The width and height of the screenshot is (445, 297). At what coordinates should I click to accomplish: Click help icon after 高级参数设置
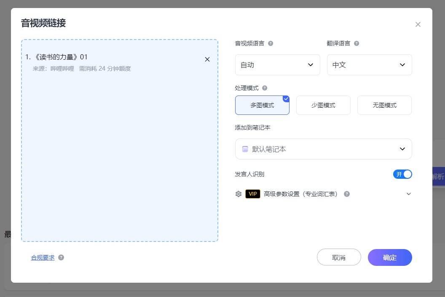pyautogui.click(x=347, y=194)
